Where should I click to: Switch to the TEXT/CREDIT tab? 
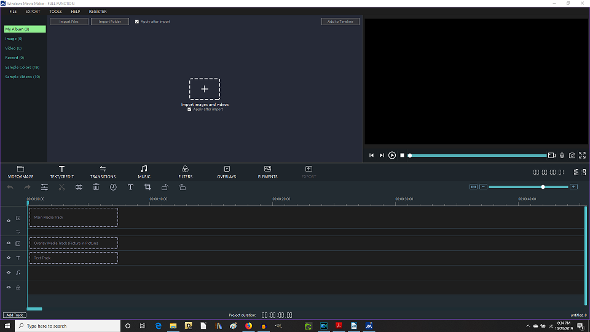pos(61,172)
